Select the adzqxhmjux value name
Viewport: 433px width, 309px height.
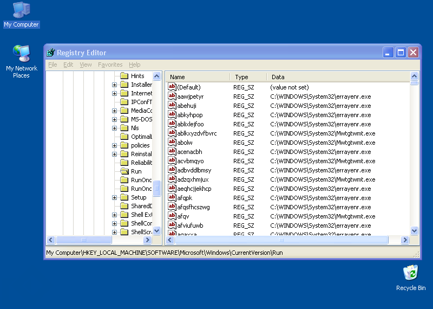pos(193,179)
